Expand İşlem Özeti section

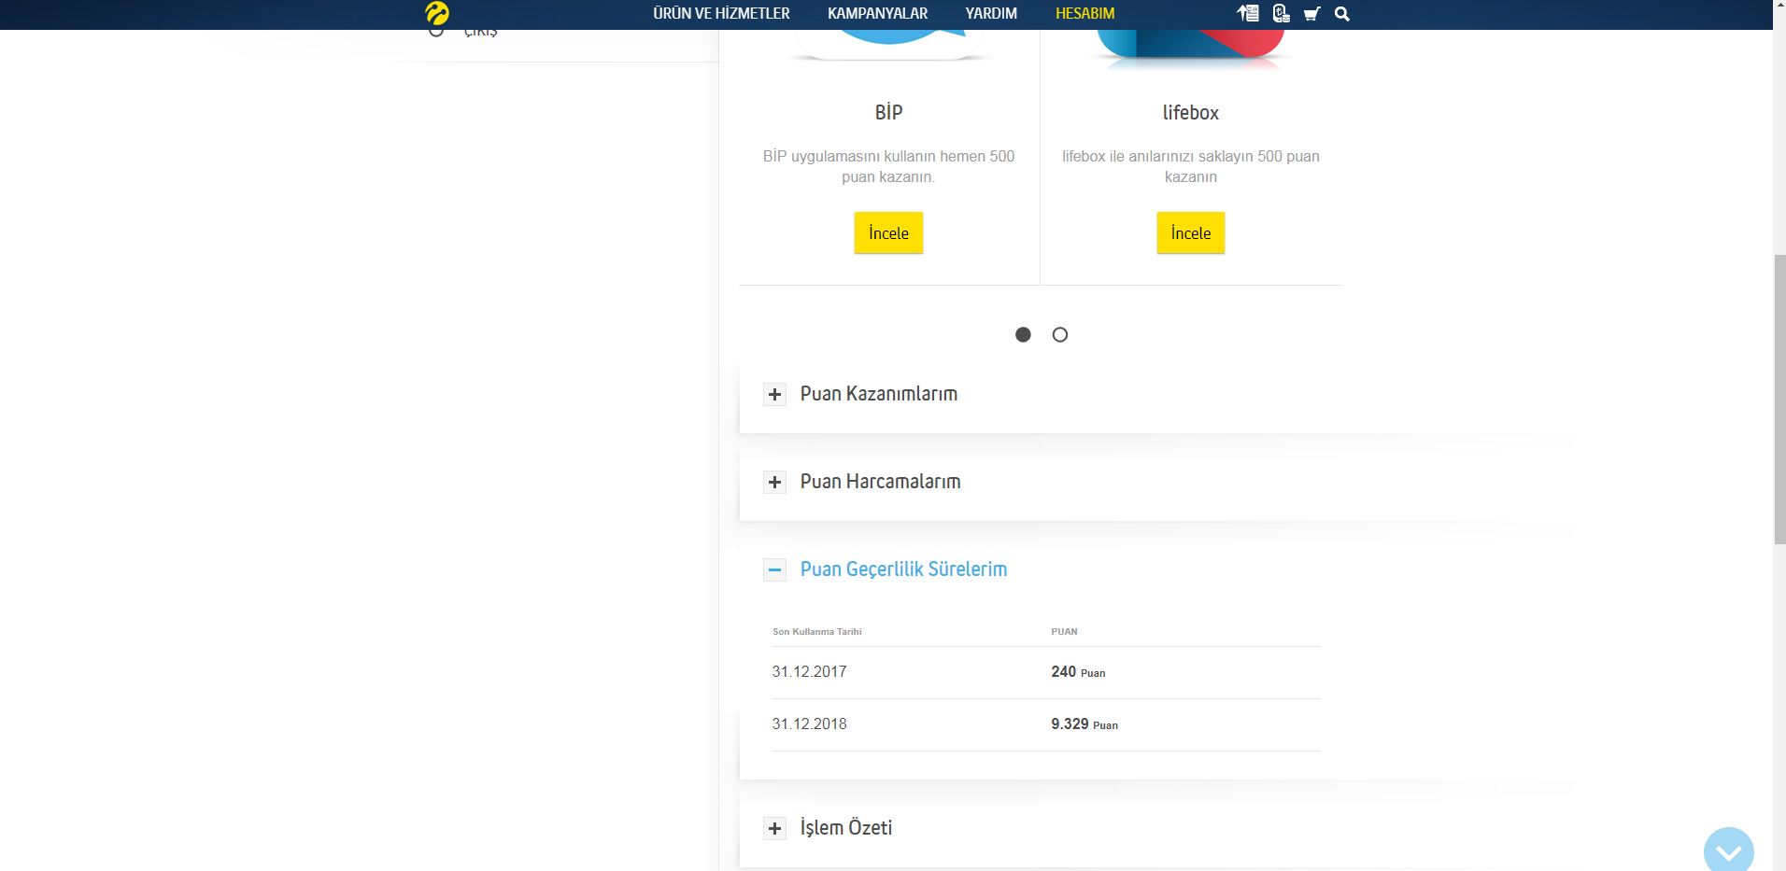[774, 828]
